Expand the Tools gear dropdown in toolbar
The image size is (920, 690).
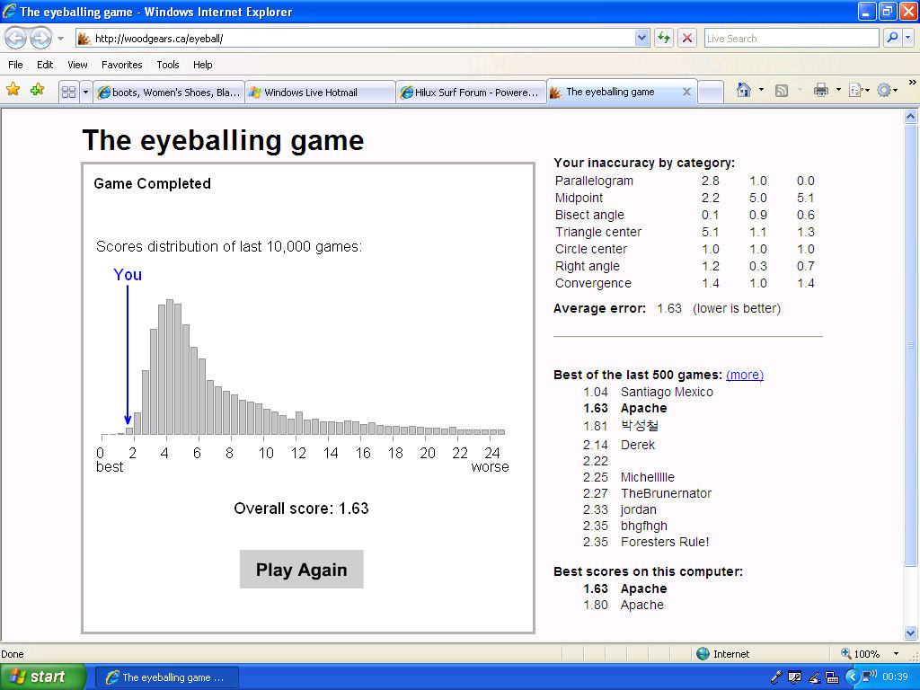pyautogui.click(x=896, y=90)
